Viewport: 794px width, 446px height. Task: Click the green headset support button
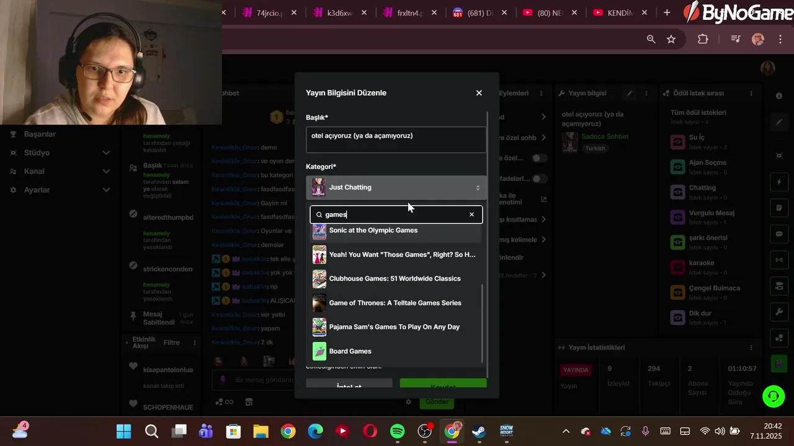coord(774,396)
